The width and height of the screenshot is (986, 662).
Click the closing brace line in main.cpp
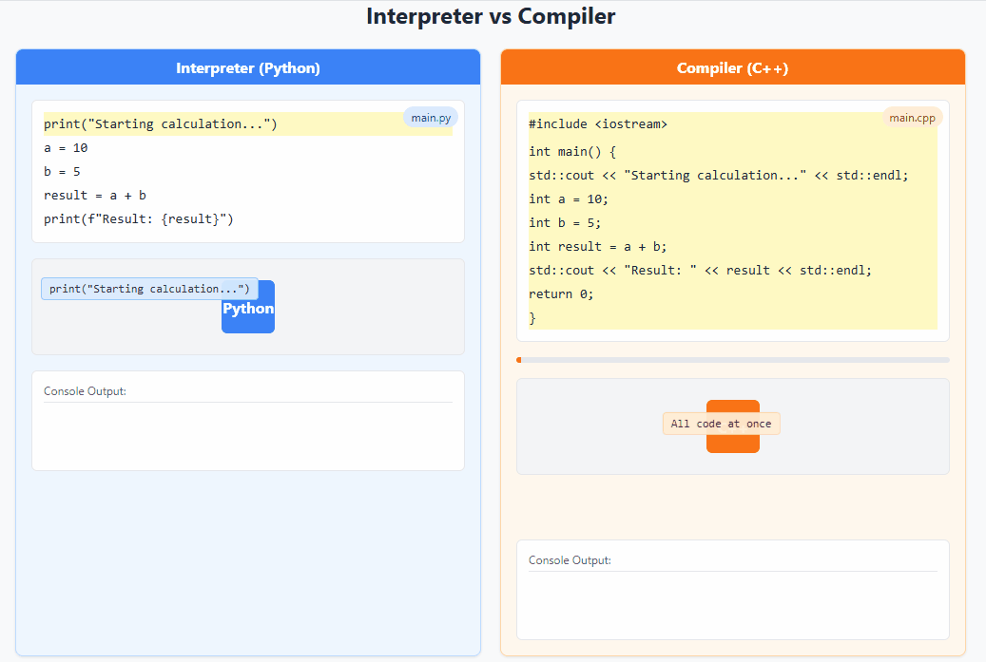pos(732,318)
